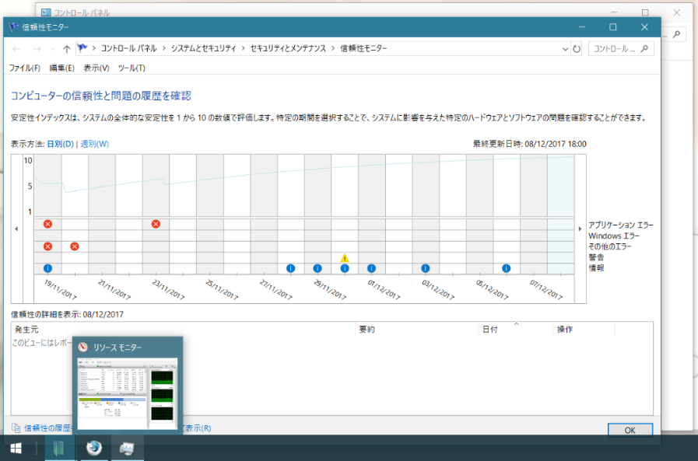Click the Windows エラー legend label
The width and height of the screenshot is (698, 461).
614,236
